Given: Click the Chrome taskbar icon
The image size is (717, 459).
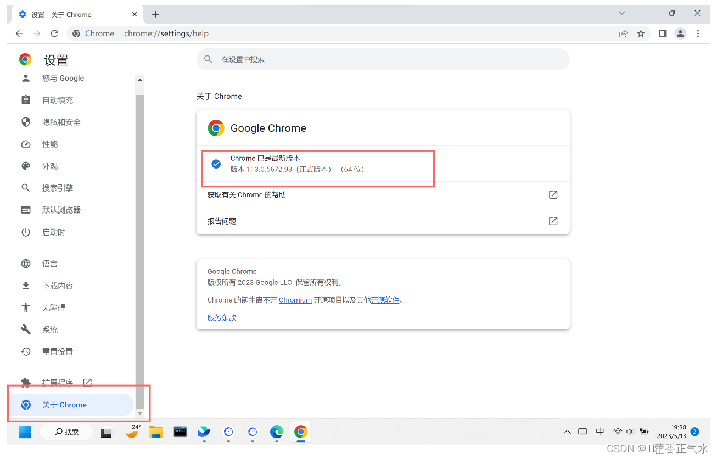Looking at the screenshot, I should click(x=301, y=432).
